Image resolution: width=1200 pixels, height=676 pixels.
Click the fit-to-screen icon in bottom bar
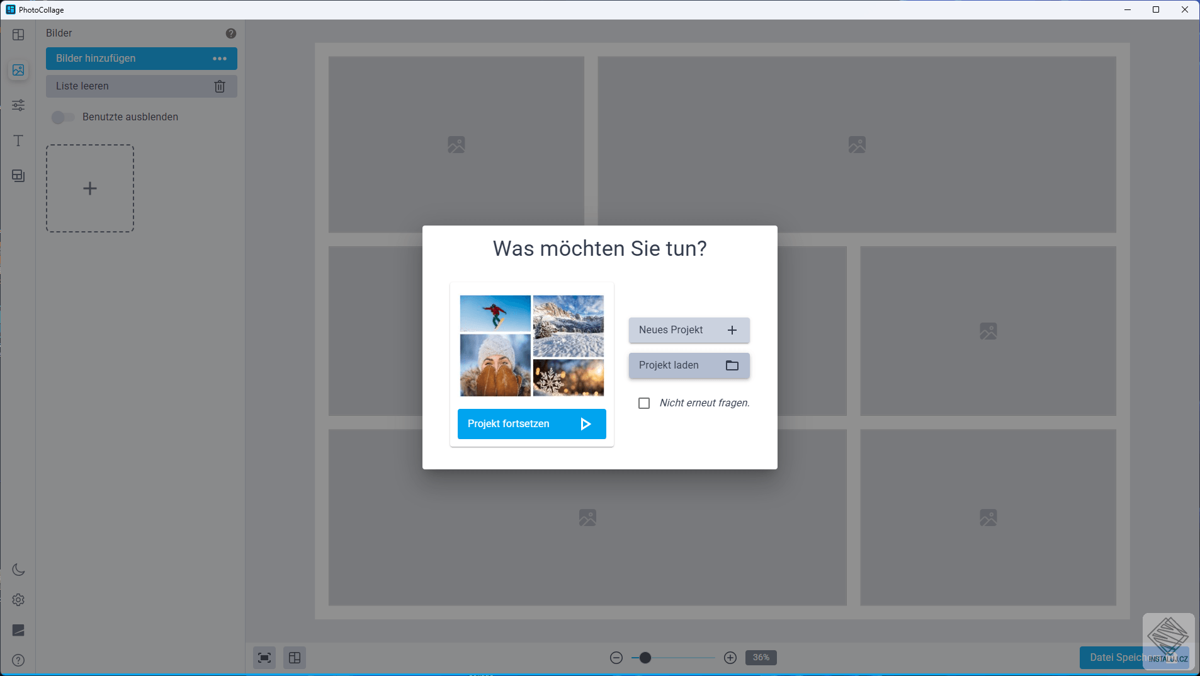(x=264, y=658)
